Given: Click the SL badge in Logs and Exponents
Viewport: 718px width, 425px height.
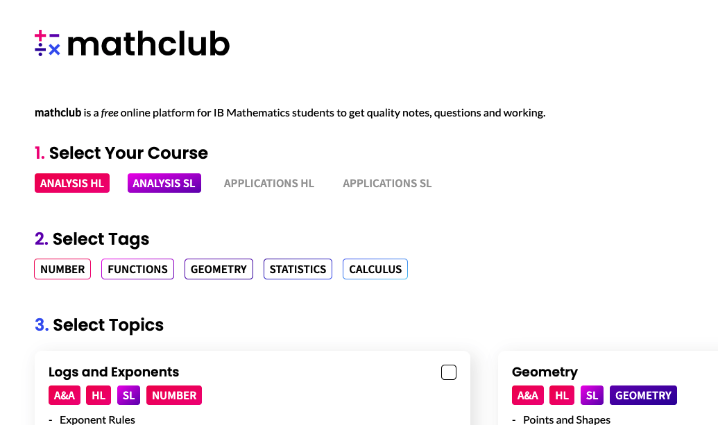Looking at the screenshot, I should click(128, 395).
